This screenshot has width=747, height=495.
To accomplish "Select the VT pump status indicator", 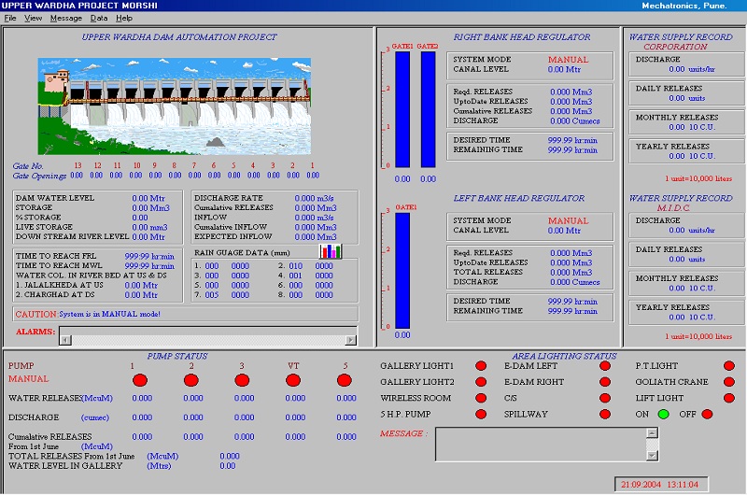I will (294, 380).
